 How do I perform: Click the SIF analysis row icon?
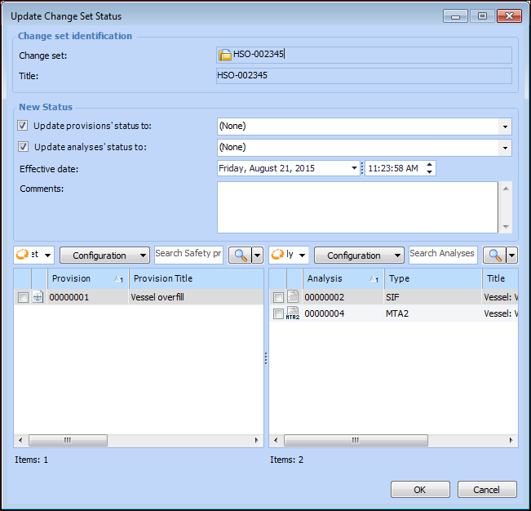[293, 298]
